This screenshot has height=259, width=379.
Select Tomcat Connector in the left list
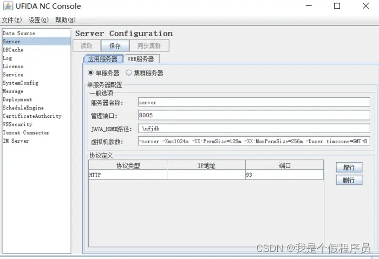coord(36,132)
